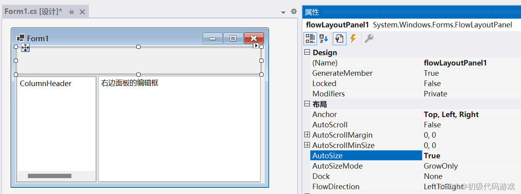Open smart tag arrow on flowLayoutPanel1

(256, 46)
